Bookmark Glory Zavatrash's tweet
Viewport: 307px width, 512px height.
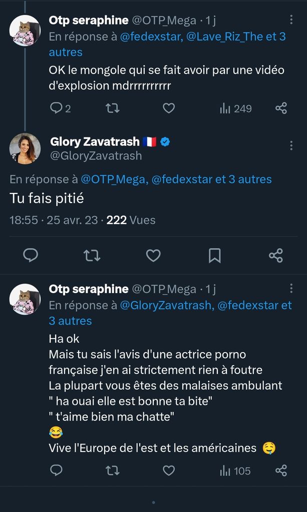tap(214, 255)
